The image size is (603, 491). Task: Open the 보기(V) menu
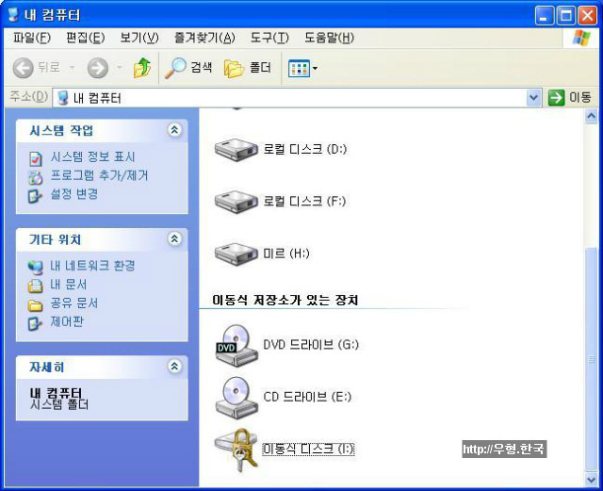pos(139,38)
